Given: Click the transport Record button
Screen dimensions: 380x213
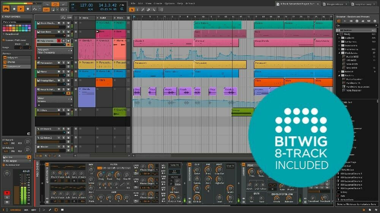Looking at the screenshot, I should pyautogui.click(x=27, y=8).
